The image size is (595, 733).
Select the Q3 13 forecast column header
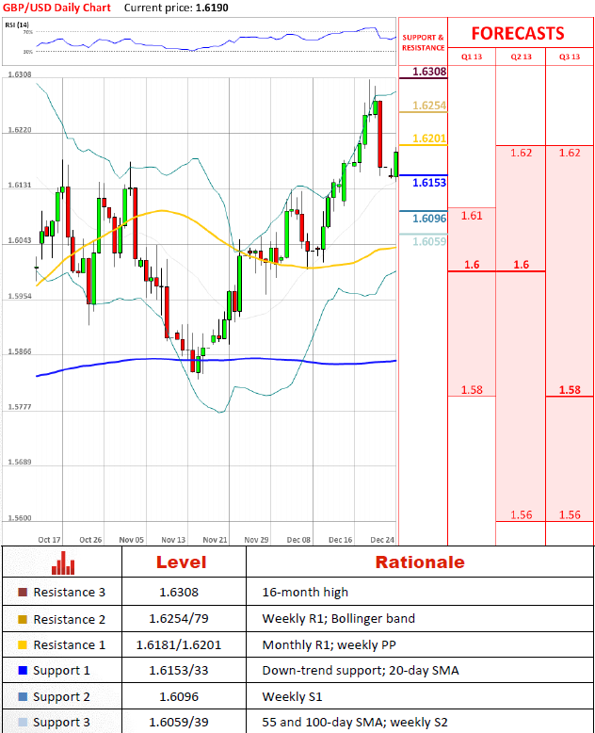pos(570,57)
